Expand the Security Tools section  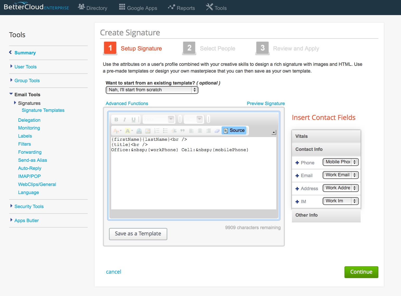pos(29,206)
